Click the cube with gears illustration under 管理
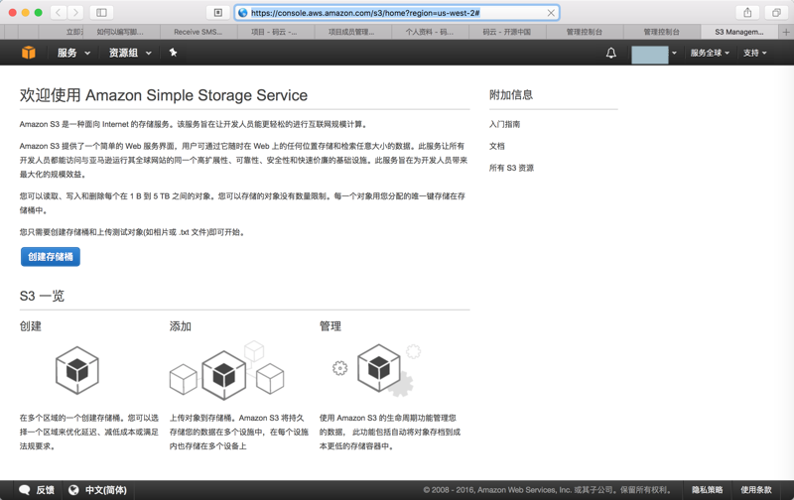This screenshot has height=500, width=794. pyautogui.click(x=378, y=369)
